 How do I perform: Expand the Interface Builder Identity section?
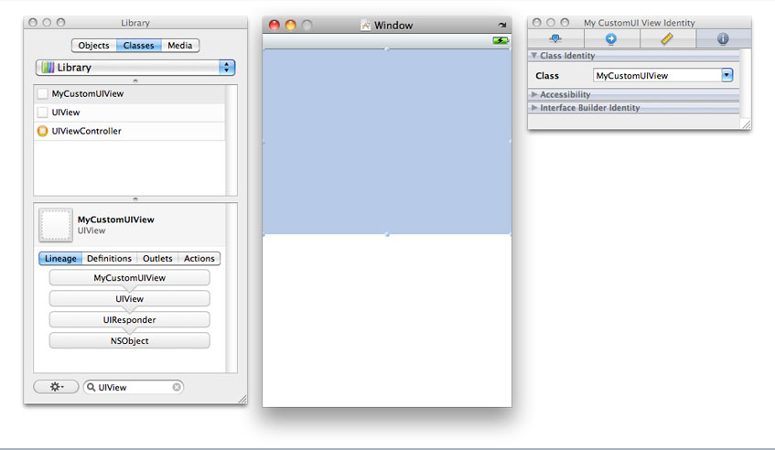click(589, 108)
